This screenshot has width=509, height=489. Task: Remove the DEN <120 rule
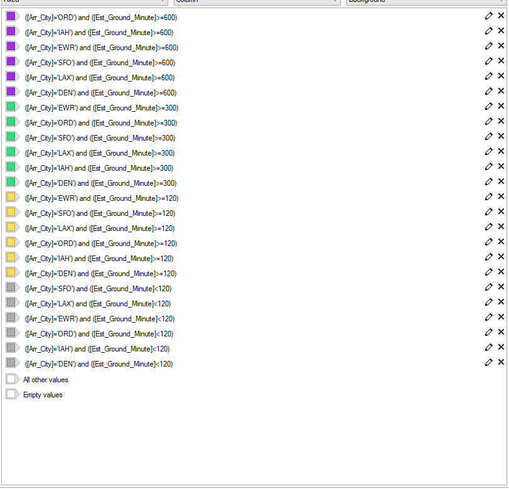501,363
